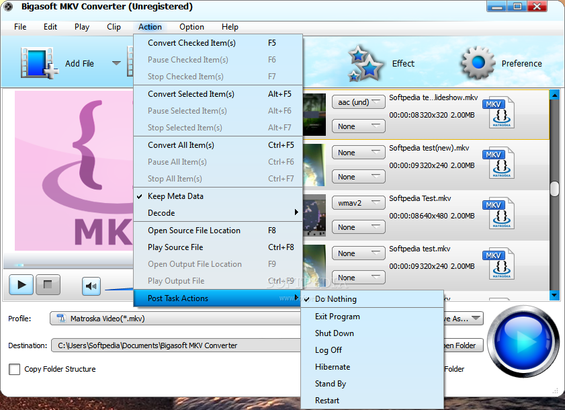Viewport: 565px width, 410px height.
Task: Open the Help menu
Action: click(x=230, y=27)
